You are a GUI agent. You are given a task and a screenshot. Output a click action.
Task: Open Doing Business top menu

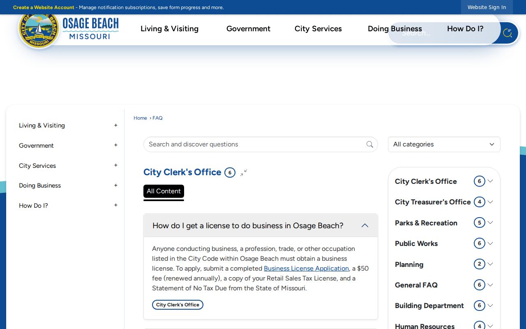pyautogui.click(x=395, y=29)
